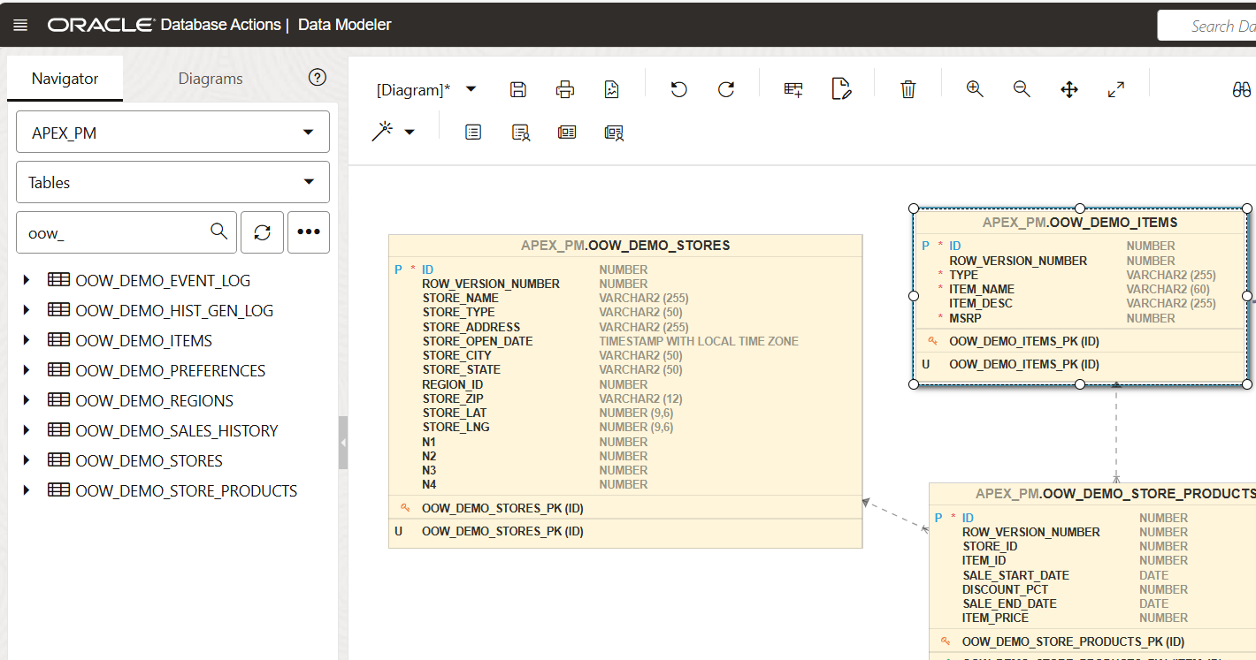Select APEX_PM.OOW_DEMO_STORE_PRODUCTS table title

pyautogui.click(x=1115, y=494)
